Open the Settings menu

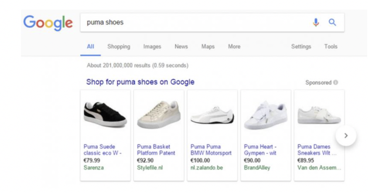point(301,47)
